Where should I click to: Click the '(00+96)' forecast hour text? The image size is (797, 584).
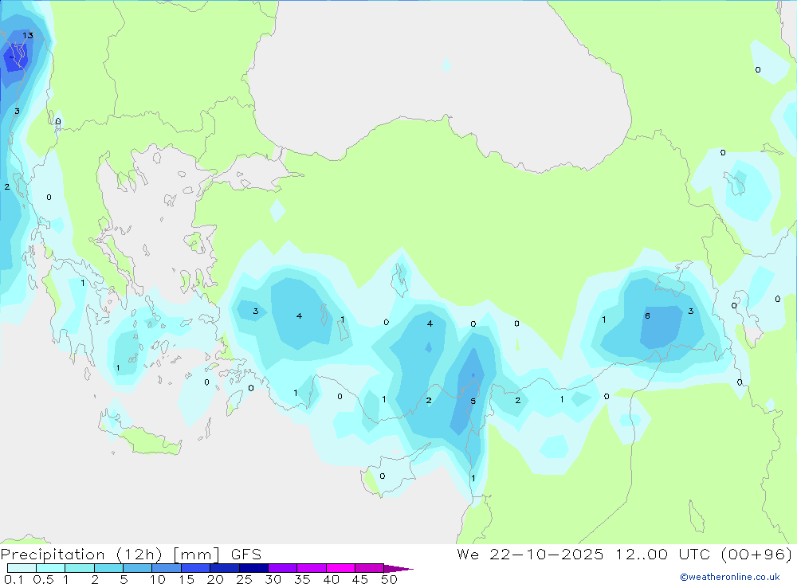[756, 555]
